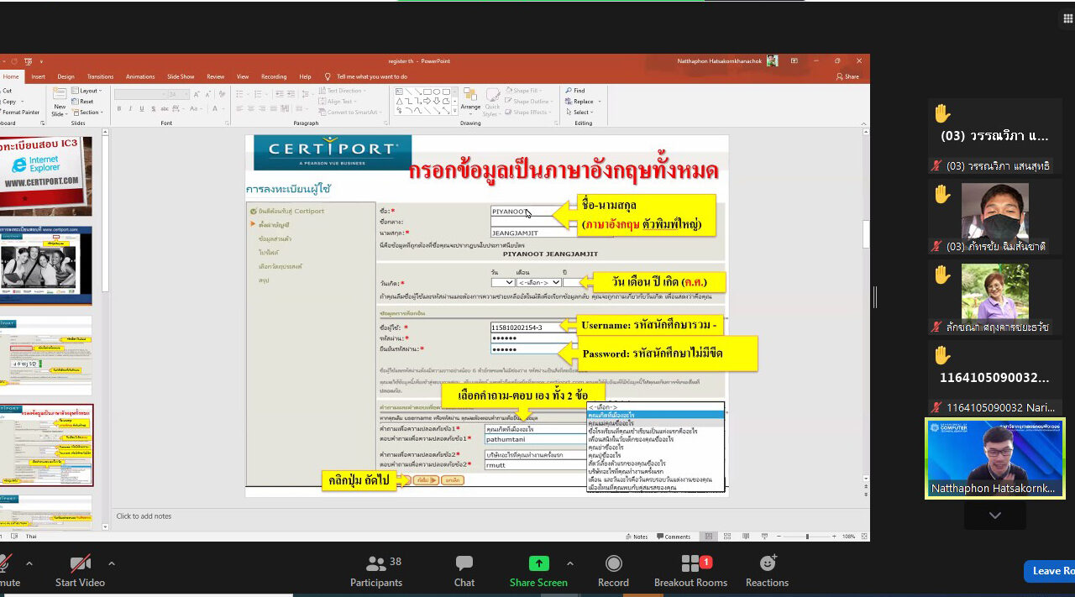This screenshot has width=1075, height=597.
Task: Click Find in the Editing group
Action: pos(575,91)
